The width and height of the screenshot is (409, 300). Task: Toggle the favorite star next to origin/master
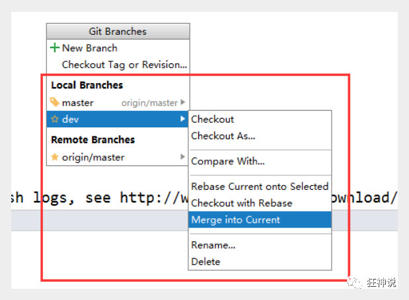[55, 157]
